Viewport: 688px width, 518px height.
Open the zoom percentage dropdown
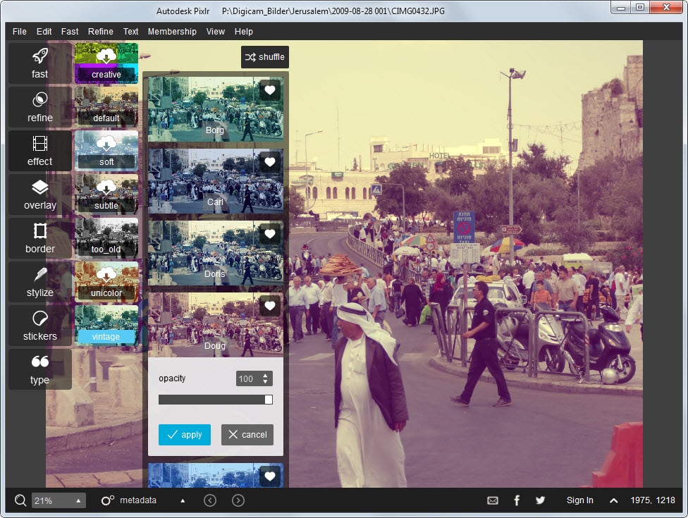(78, 500)
